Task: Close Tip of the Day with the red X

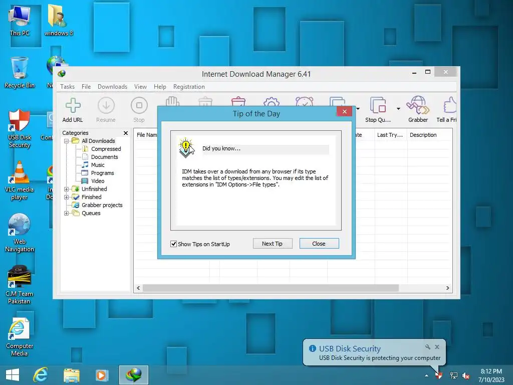Action: click(344, 112)
